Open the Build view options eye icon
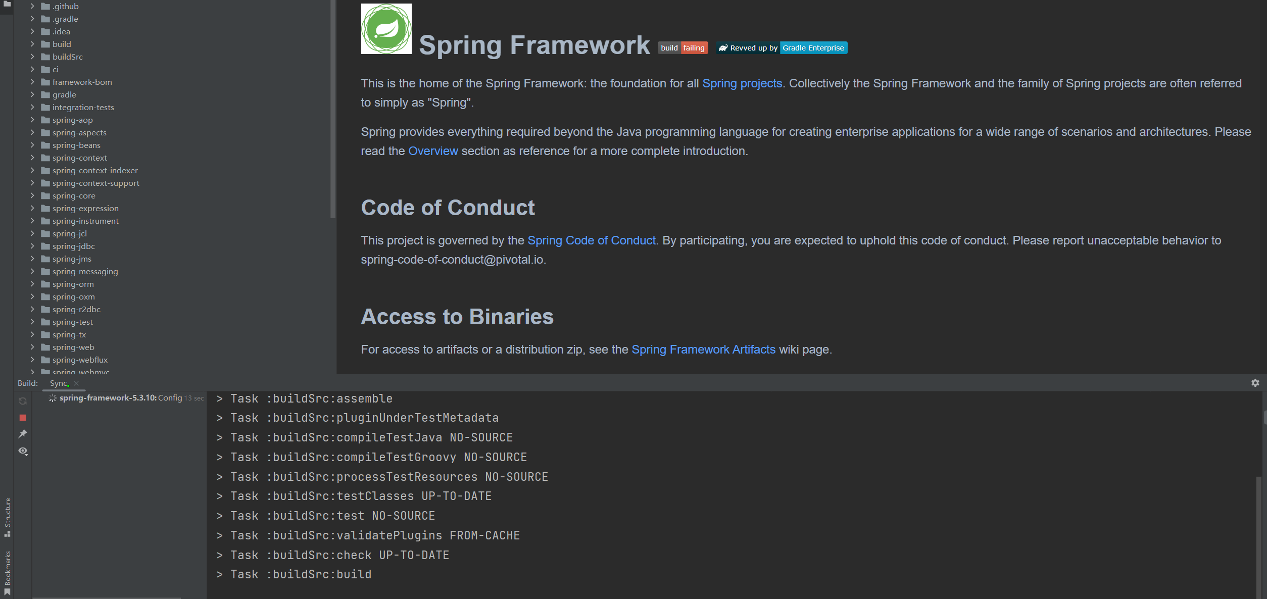The image size is (1267, 599). click(x=23, y=451)
